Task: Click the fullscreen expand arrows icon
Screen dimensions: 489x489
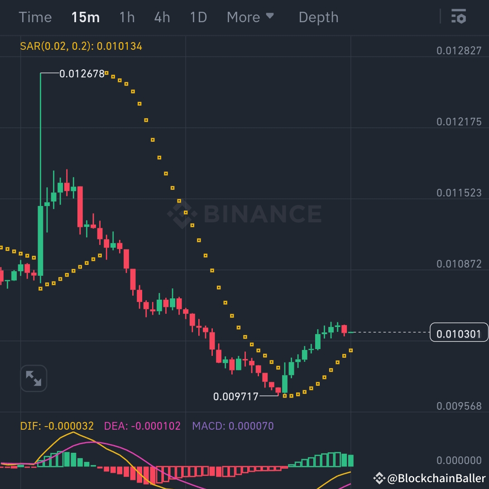Action: click(34, 379)
